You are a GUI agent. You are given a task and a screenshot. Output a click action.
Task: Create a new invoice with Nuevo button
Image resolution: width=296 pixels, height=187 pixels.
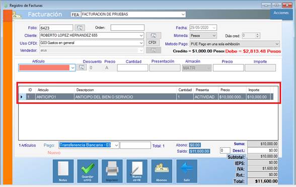[x=137, y=171]
